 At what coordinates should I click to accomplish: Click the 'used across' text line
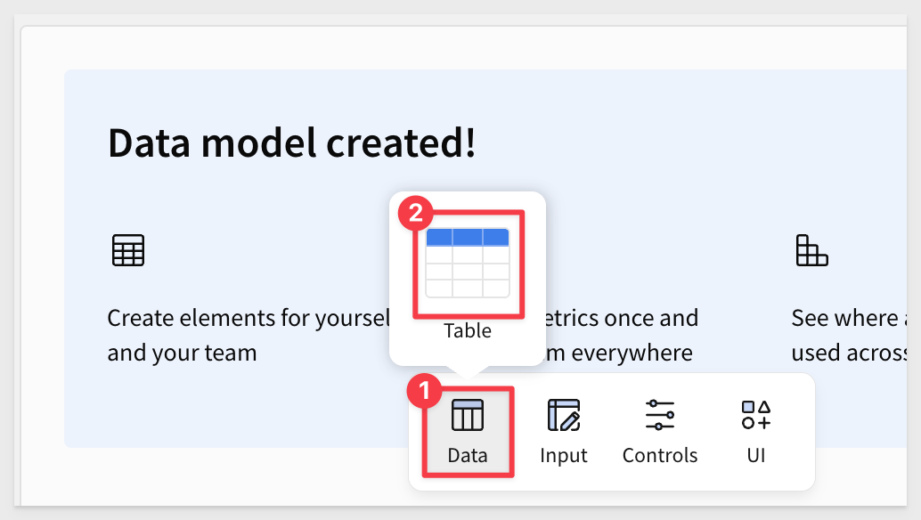coord(849,353)
